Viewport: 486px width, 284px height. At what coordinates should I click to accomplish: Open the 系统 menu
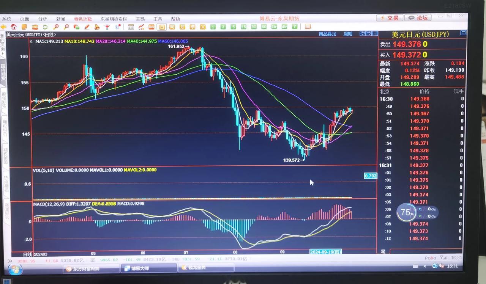[6, 19]
